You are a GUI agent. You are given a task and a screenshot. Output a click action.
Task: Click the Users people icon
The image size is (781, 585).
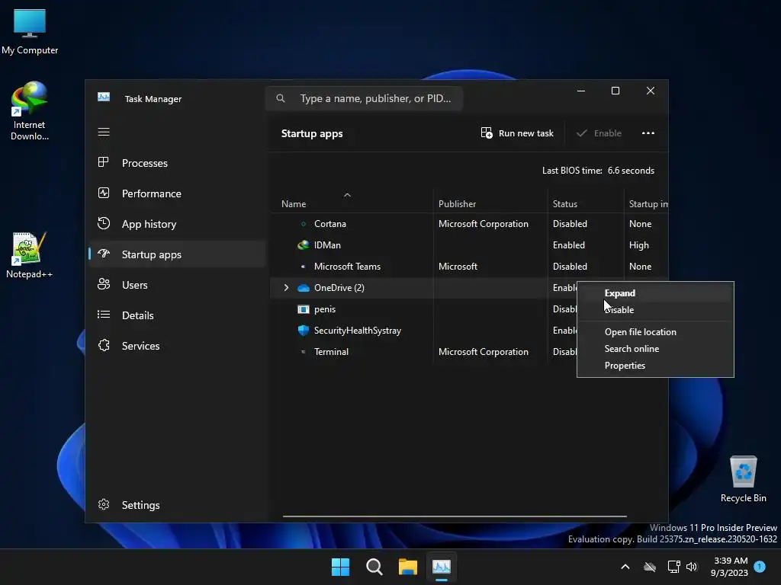[104, 284]
